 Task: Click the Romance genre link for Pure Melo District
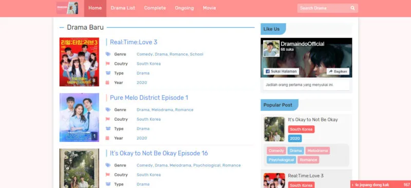coord(184,110)
